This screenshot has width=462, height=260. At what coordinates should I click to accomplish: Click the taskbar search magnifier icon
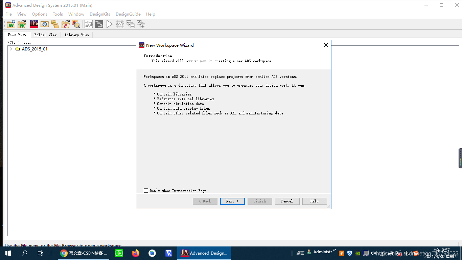click(x=24, y=253)
